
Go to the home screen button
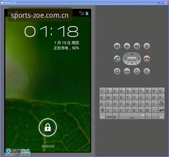coord(117,71)
